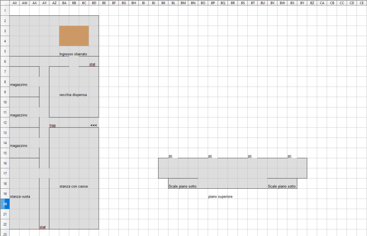Click the "pc" cell in column BL
The width and height of the screenshot is (367, 236).
pos(172,156)
